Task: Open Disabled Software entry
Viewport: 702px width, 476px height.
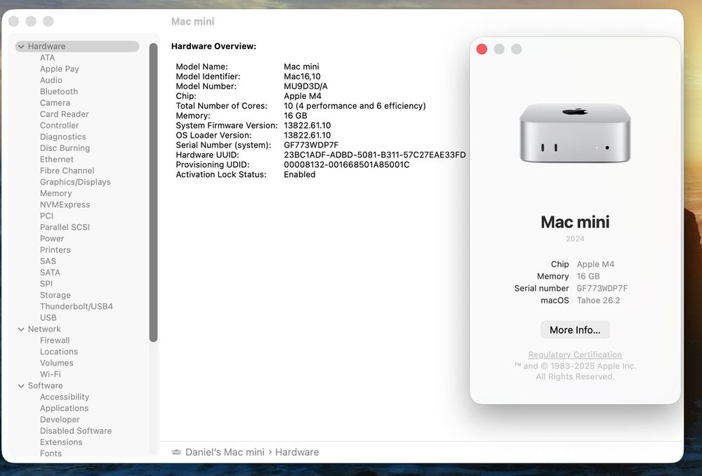Action: [76, 431]
